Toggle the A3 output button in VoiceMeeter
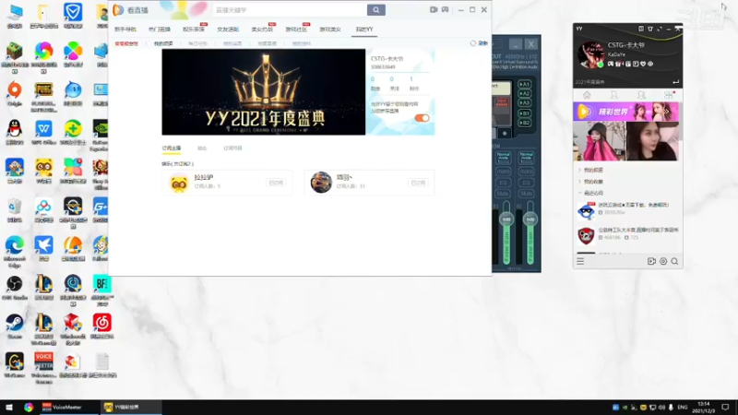The image size is (738, 415). coord(524,102)
